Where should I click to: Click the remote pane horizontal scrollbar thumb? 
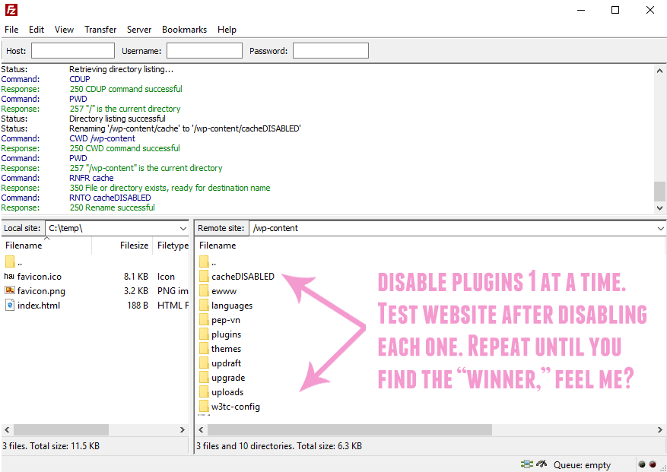click(x=350, y=430)
